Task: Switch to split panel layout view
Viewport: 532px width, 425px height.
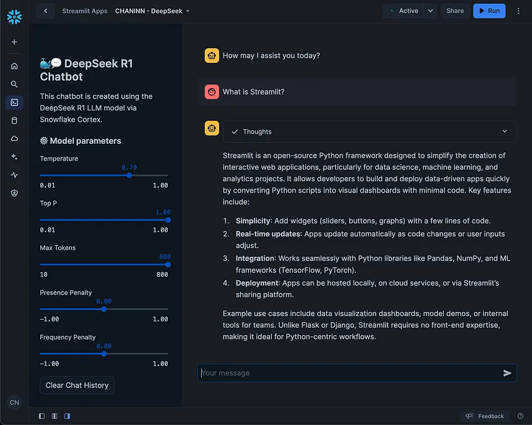Action: 55,416
